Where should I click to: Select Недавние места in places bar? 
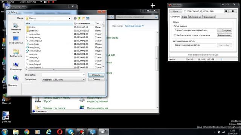16,28
